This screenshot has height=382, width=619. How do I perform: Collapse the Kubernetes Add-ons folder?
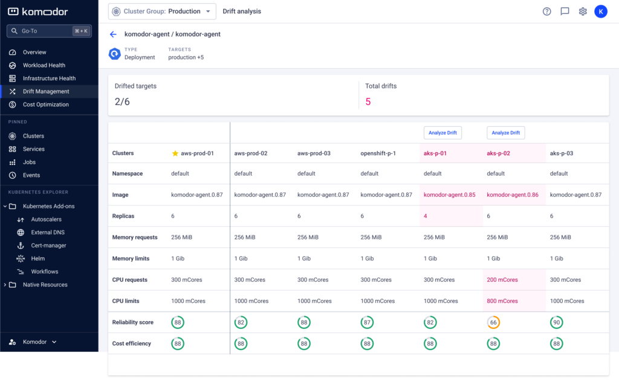5,206
